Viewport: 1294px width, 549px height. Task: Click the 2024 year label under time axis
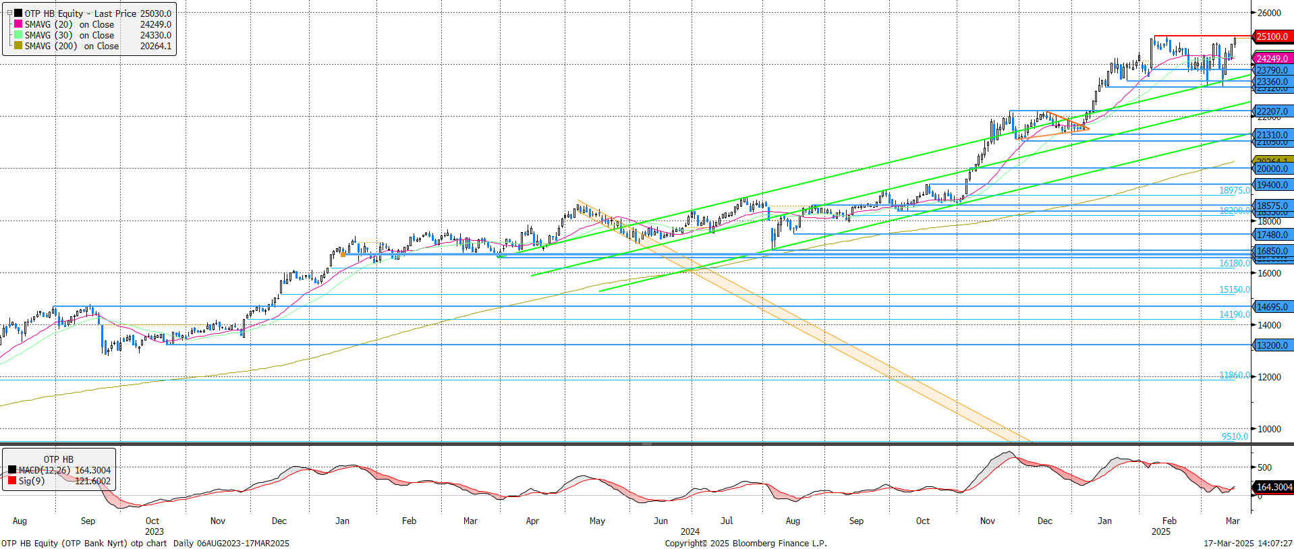pyautogui.click(x=690, y=531)
